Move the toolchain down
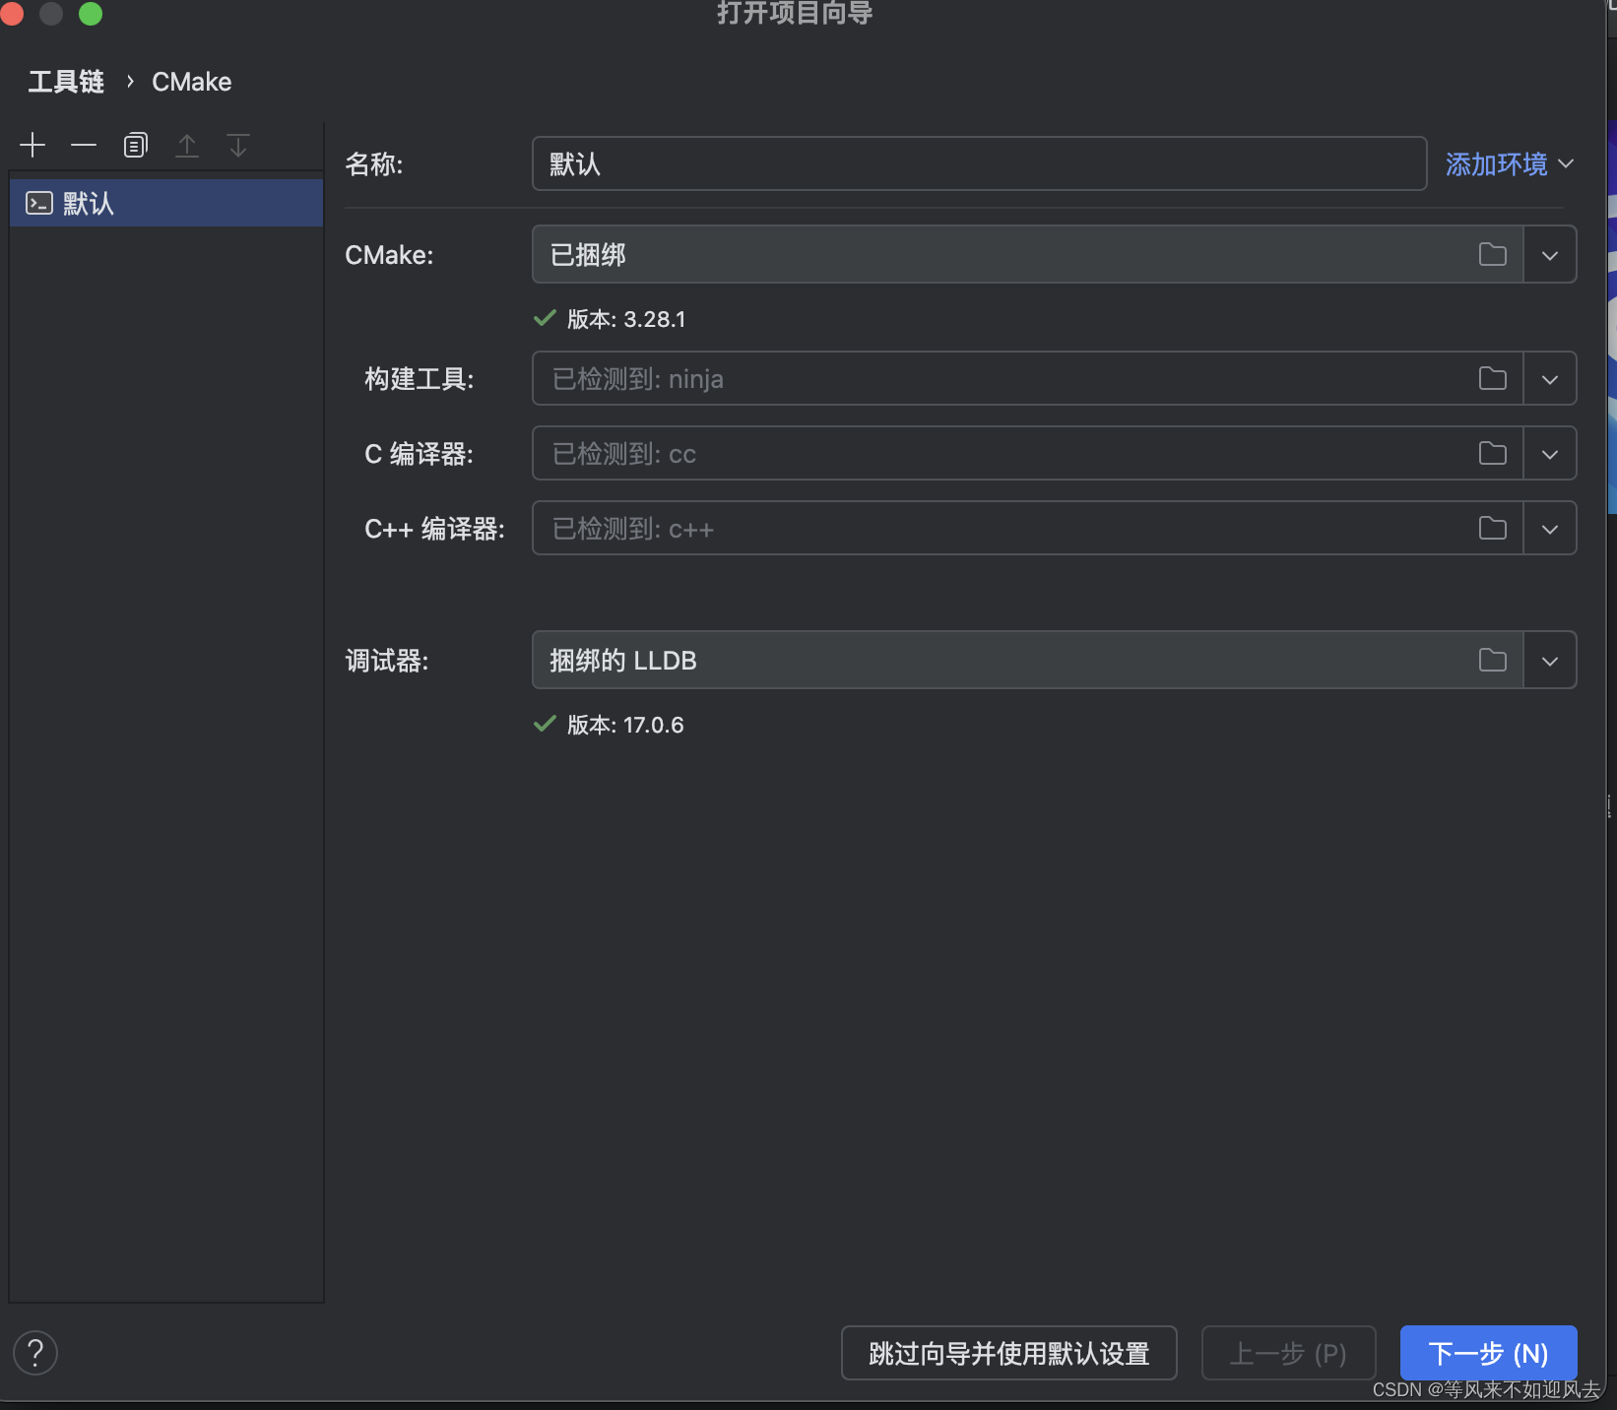Viewport: 1617px width, 1410px height. [238, 146]
